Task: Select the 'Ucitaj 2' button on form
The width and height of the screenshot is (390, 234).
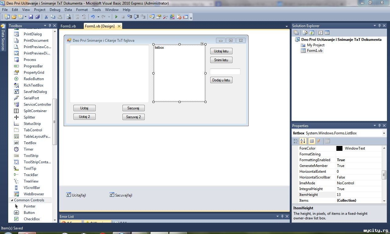Action: (x=84, y=117)
